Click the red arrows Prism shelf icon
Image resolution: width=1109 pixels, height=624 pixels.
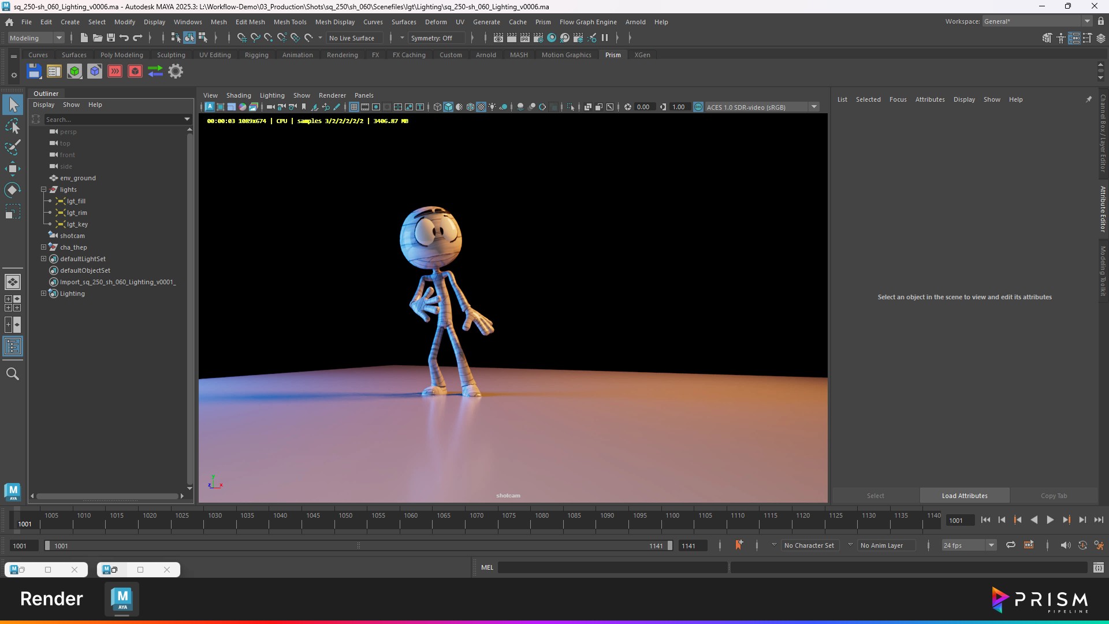115,72
